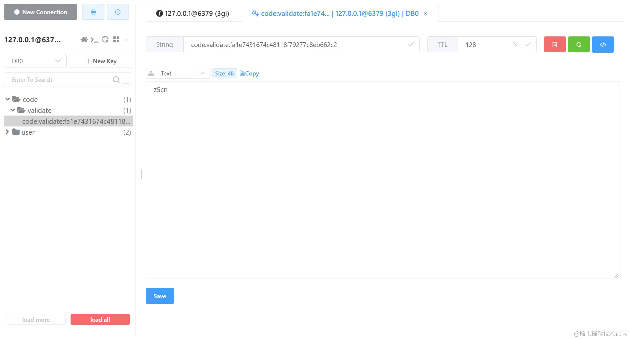Image resolution: width=629 pixels, height=339 pixels.
Task: Open the Text format viewer dropdown
Action: (x=178, y=73)
